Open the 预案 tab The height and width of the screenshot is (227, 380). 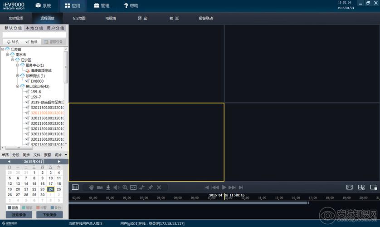point(142,18)
